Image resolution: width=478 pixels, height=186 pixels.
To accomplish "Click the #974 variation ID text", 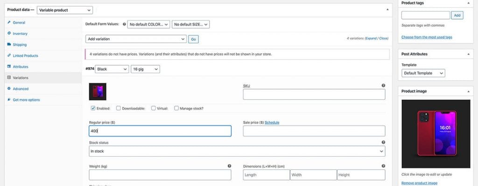I will click(90, 69).
